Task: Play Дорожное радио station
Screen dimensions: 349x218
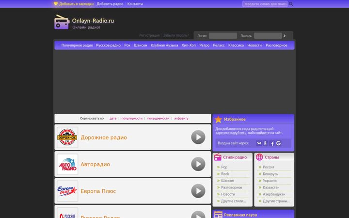Action: pos(198,137)
